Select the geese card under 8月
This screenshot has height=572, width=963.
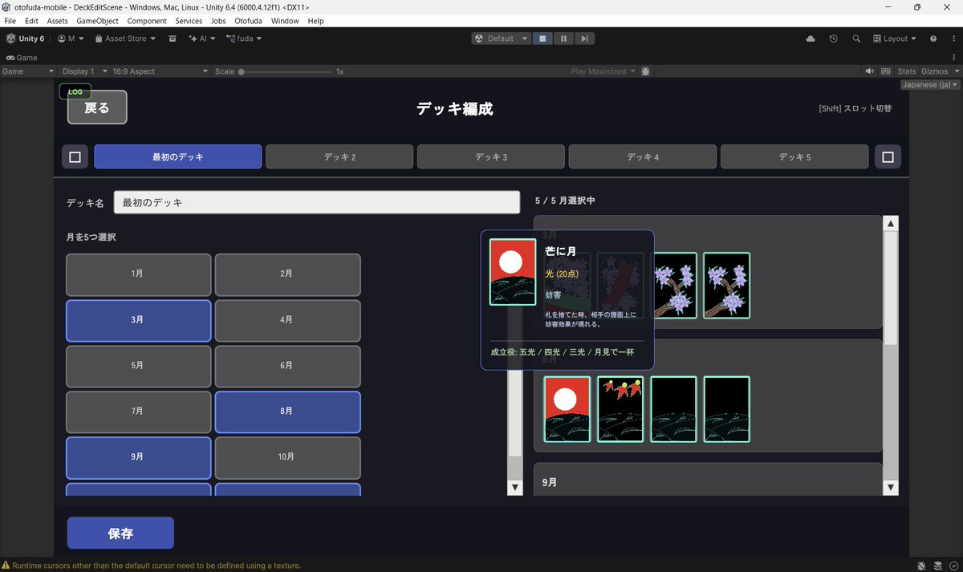[620, 409]
